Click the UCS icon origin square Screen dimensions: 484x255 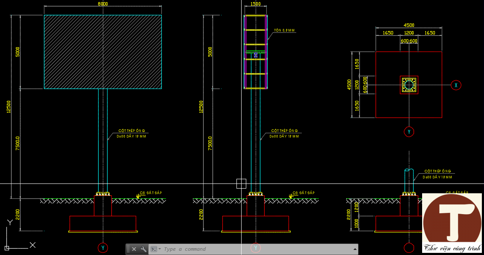point(7,248)
